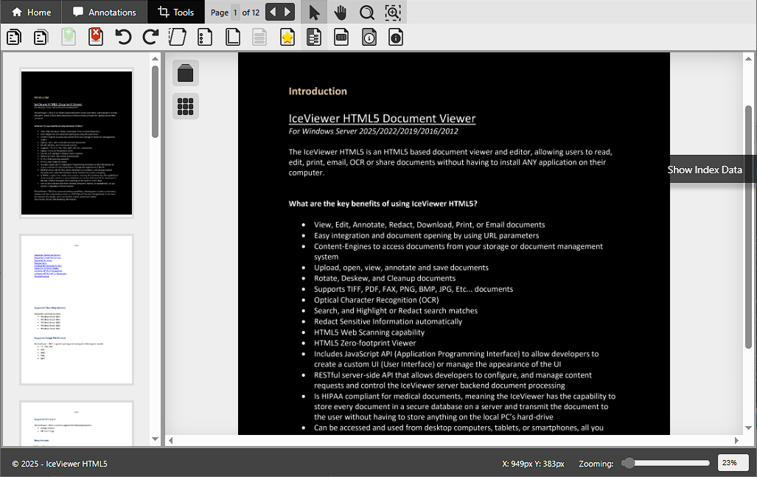The width and height of the screenshot is (757, 477).
Task: Click 'What are the key benefits' heading
Action: pos(383,203)
